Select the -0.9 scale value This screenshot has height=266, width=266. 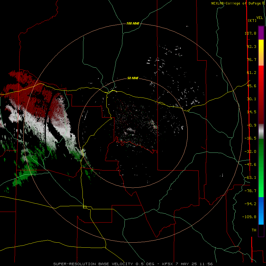coord(252,125)
